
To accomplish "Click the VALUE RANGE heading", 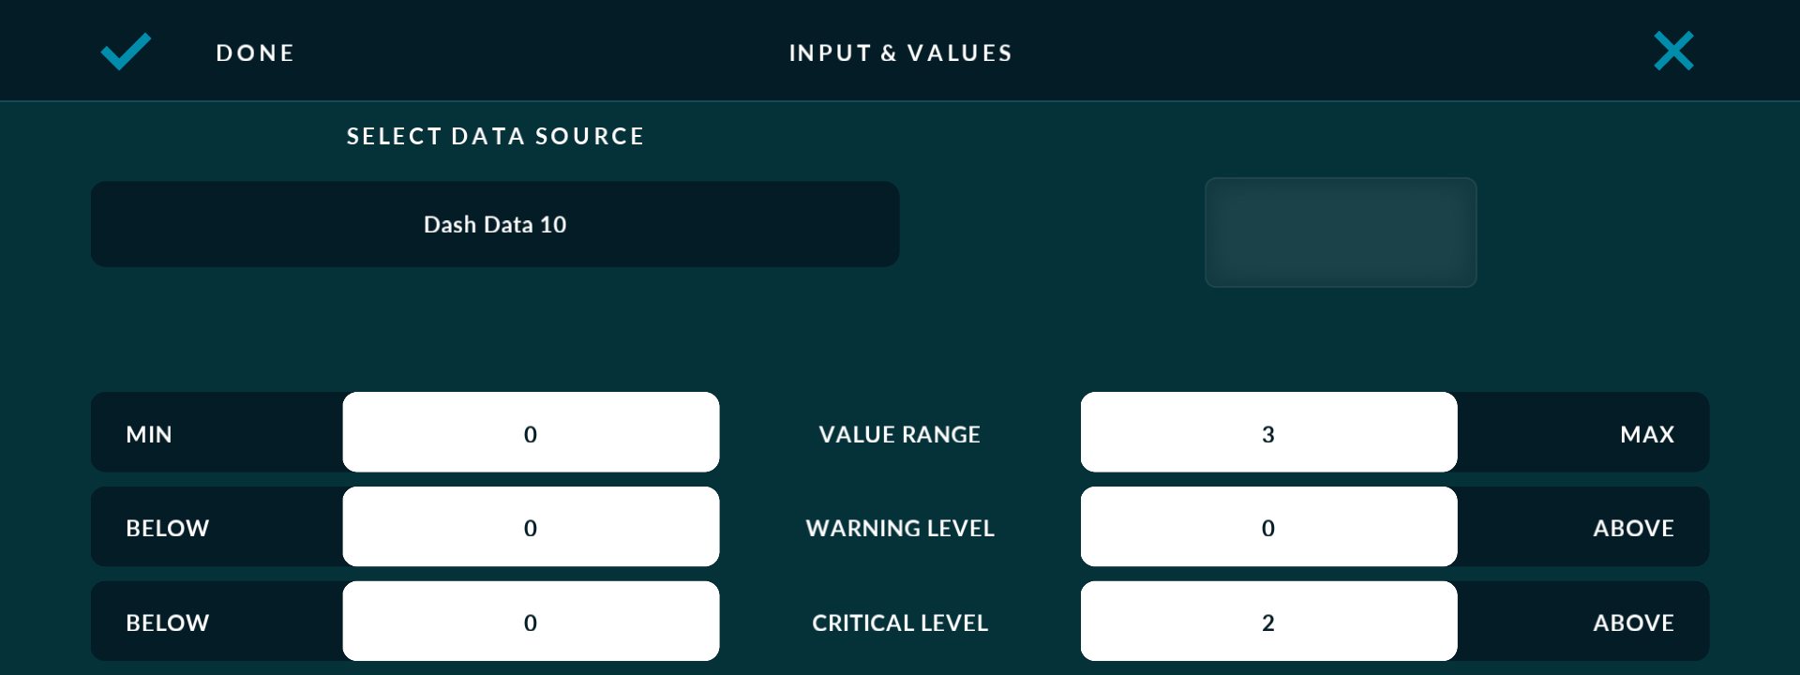I will pyautogui.click(x=899, y=434).
